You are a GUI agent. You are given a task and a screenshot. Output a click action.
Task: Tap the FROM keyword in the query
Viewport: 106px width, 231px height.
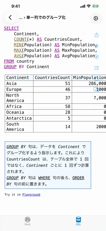pos(9,61)
